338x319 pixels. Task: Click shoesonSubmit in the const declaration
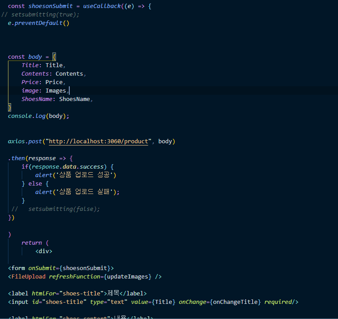pos(51,6)
